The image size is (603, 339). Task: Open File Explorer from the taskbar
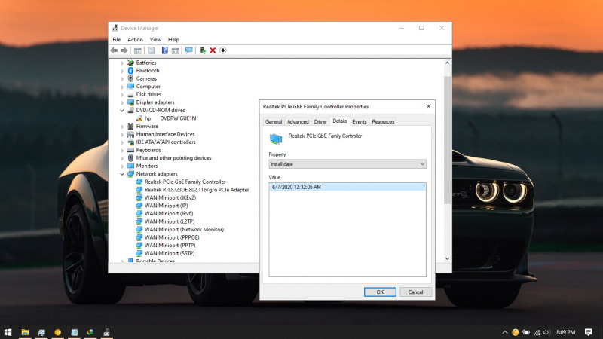point(25,332)
